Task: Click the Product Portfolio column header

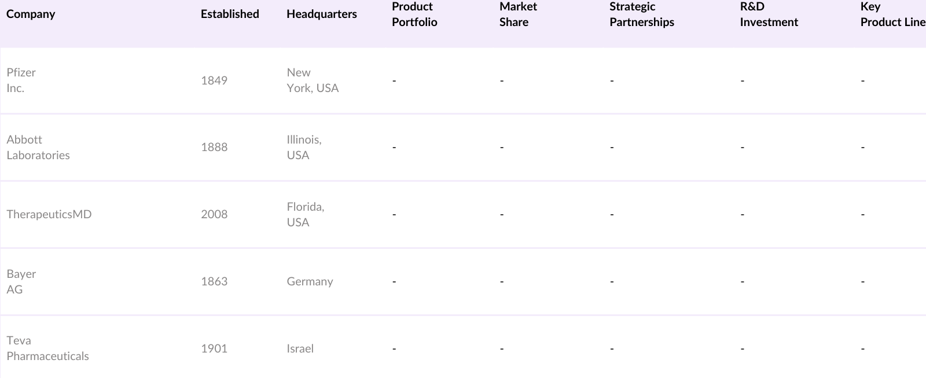Action: (414, 14)
